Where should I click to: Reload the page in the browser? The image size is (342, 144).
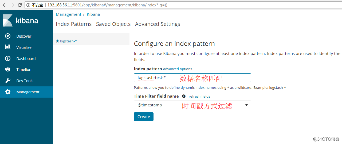[x=20, y=5]
